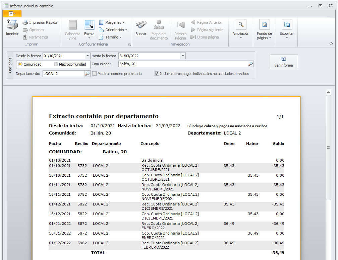338x260 pixels.
Task: Open Fondo de página options
Action: pos(264,25)
